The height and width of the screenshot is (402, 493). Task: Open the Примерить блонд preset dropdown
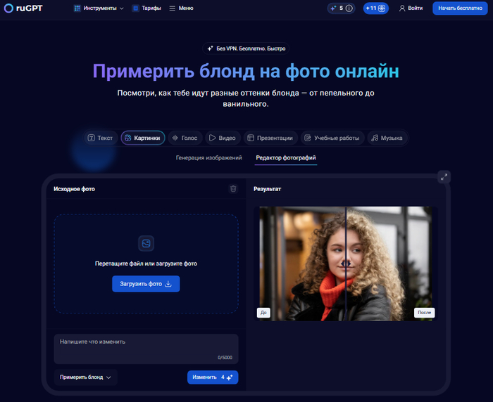pyautogui.click(x=85, y=377)
